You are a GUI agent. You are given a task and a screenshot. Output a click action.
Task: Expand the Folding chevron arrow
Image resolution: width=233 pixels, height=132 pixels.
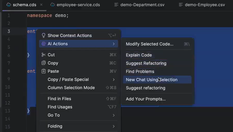click(114, 126)
